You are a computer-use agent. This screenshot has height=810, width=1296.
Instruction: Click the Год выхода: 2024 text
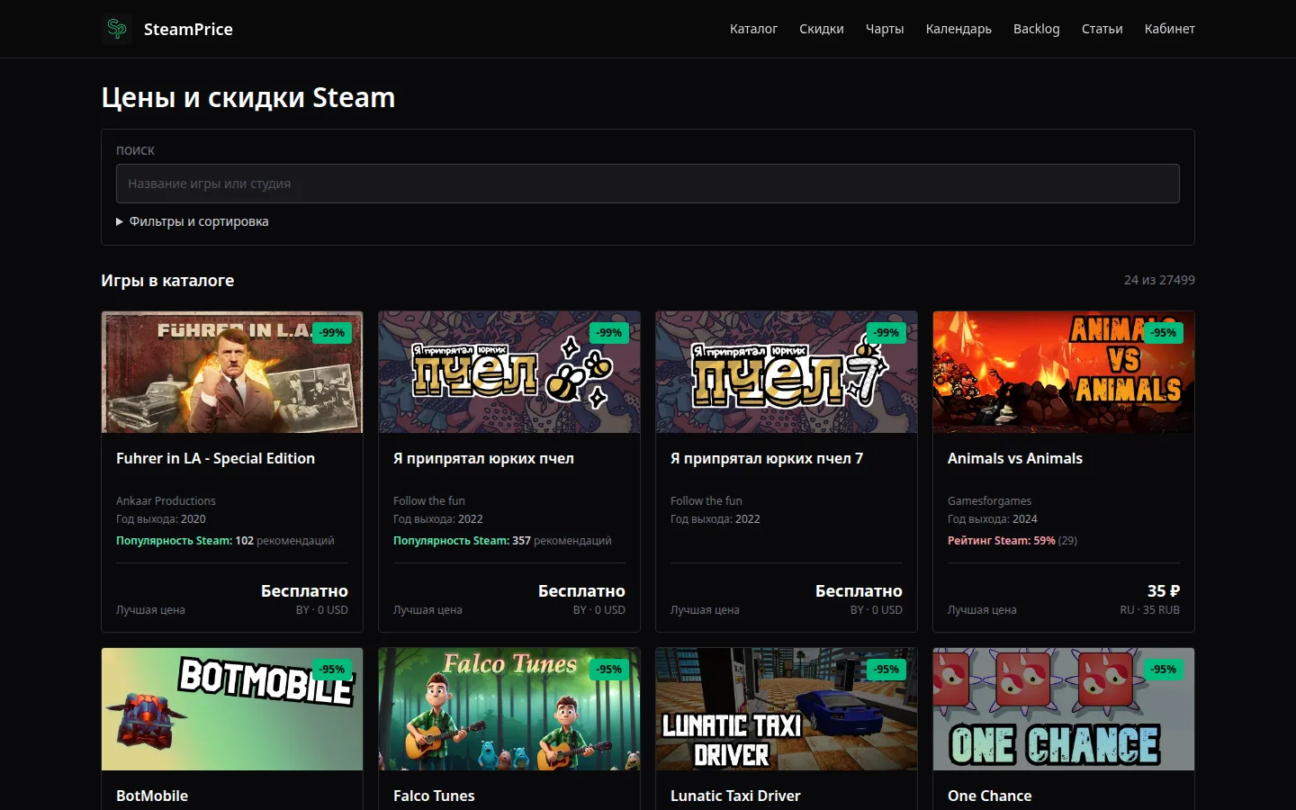point(993,519)
